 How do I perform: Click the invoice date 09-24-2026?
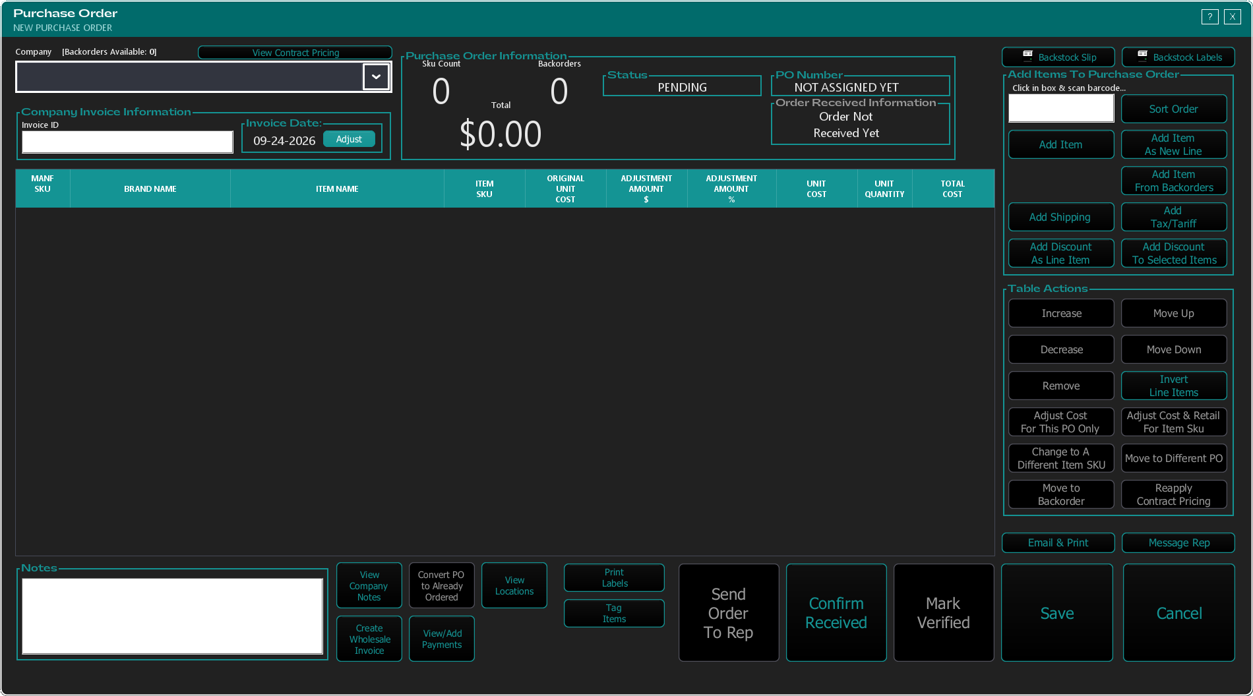pos(284,140)
